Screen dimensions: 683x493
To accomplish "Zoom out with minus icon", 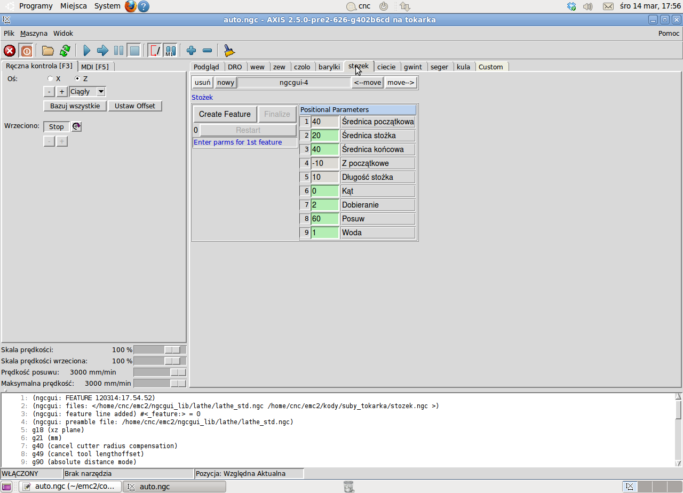I will click(x=208, y=51).
